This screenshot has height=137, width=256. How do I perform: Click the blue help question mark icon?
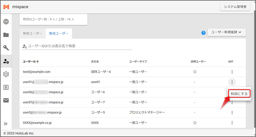[203, 33]
